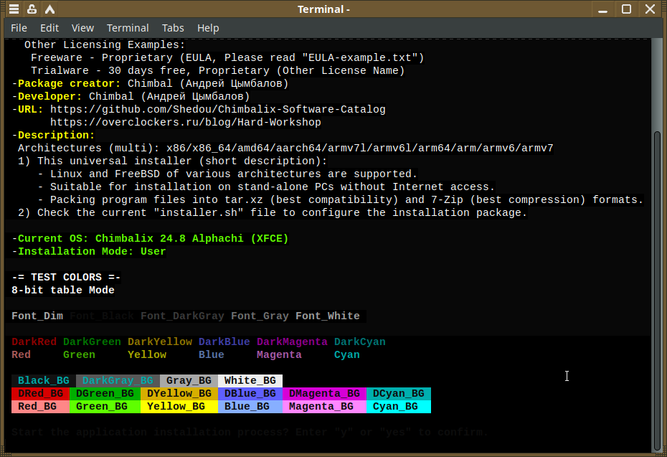Click the White_BG text block

point(250,380)
